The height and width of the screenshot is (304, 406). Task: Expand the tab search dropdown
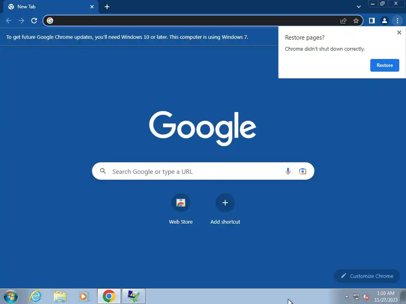[x=358, y=7]
